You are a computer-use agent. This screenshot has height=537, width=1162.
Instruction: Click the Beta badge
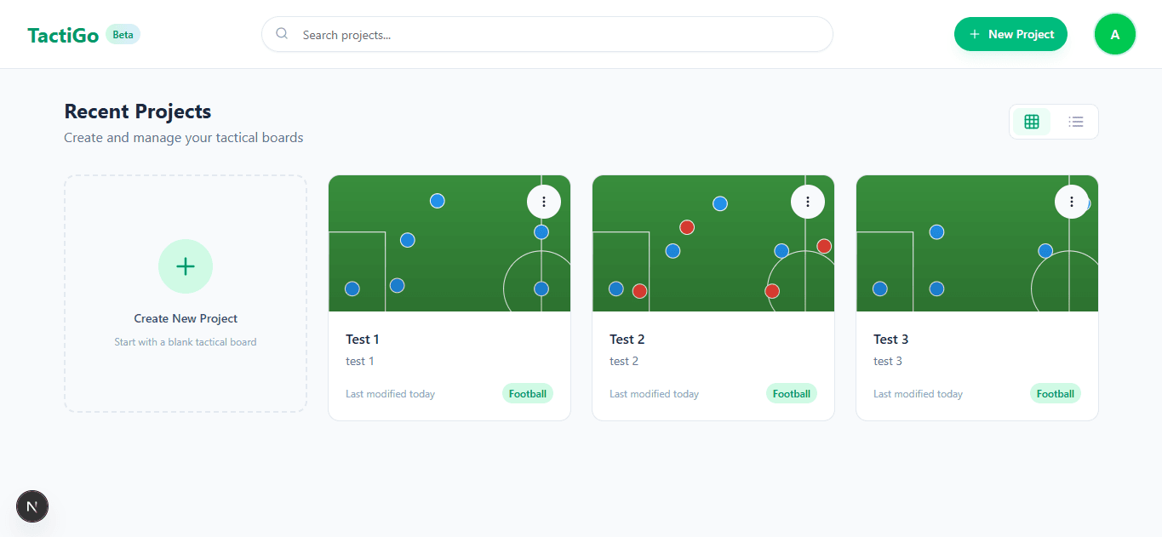tap(123, 35)
